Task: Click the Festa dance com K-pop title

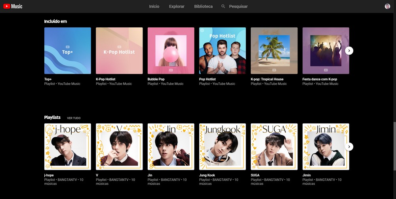Action: point(320,79)
